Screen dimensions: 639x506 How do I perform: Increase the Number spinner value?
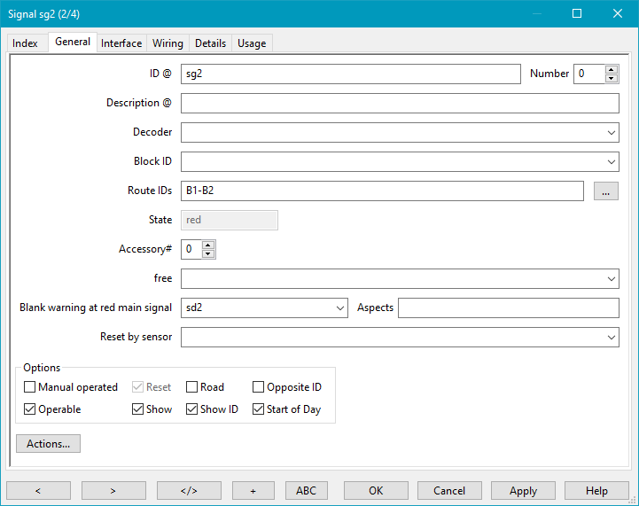[612, 69]
